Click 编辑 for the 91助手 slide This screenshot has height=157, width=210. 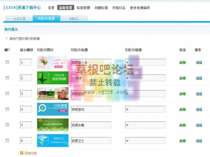(199, 78)
